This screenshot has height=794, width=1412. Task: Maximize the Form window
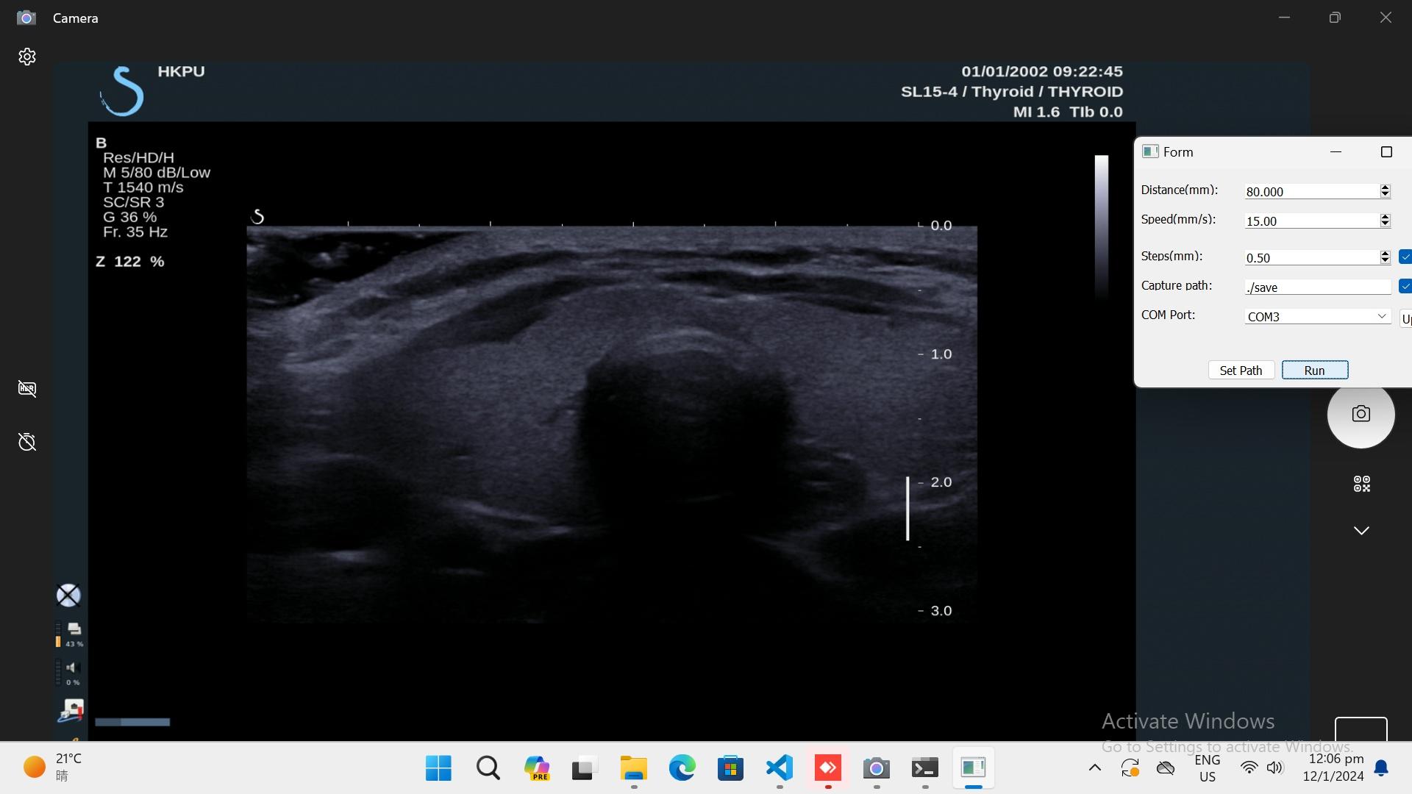[x=1386, y=152]
